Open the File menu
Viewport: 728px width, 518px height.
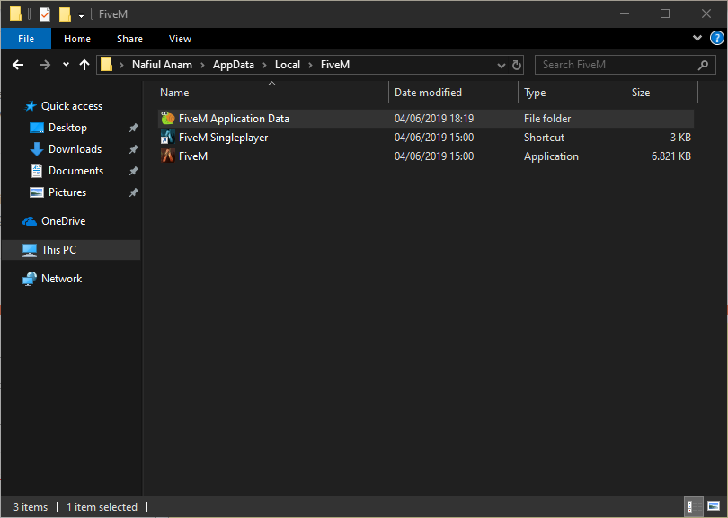point(26,39)
